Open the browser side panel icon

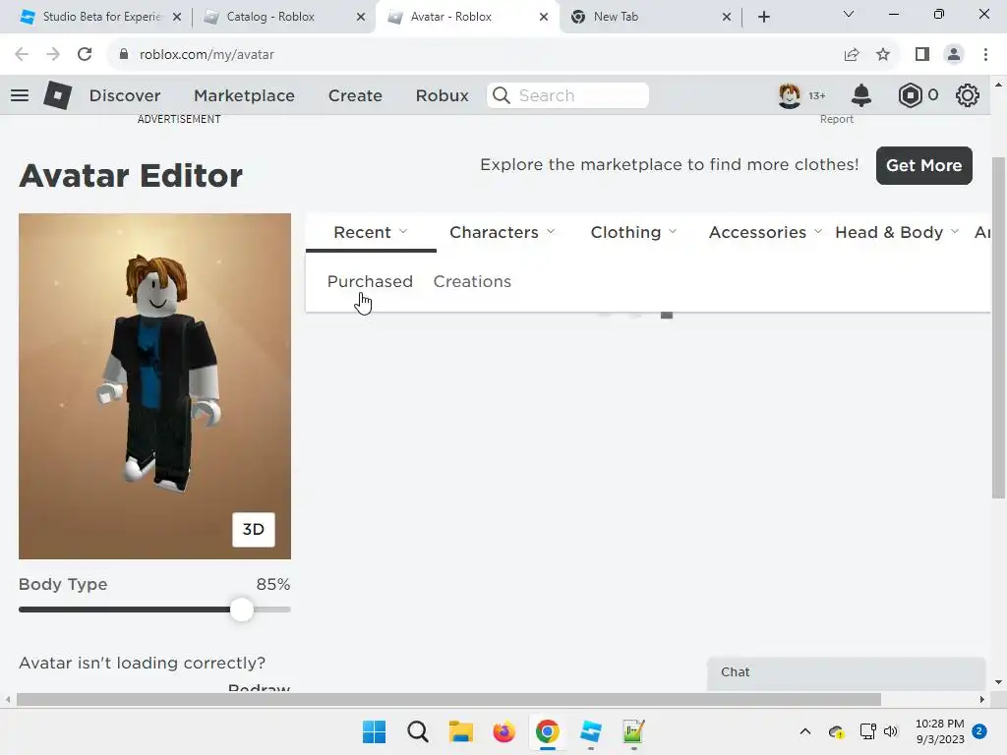[x=922, y=55]
